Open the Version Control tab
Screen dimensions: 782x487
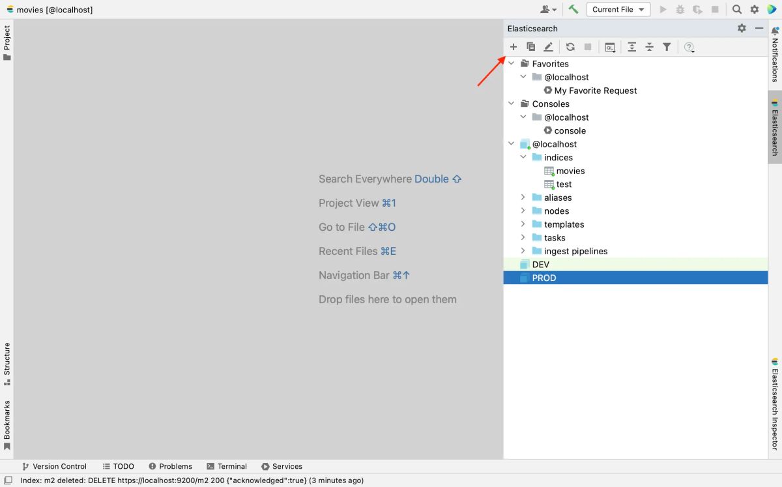[54, 466]
